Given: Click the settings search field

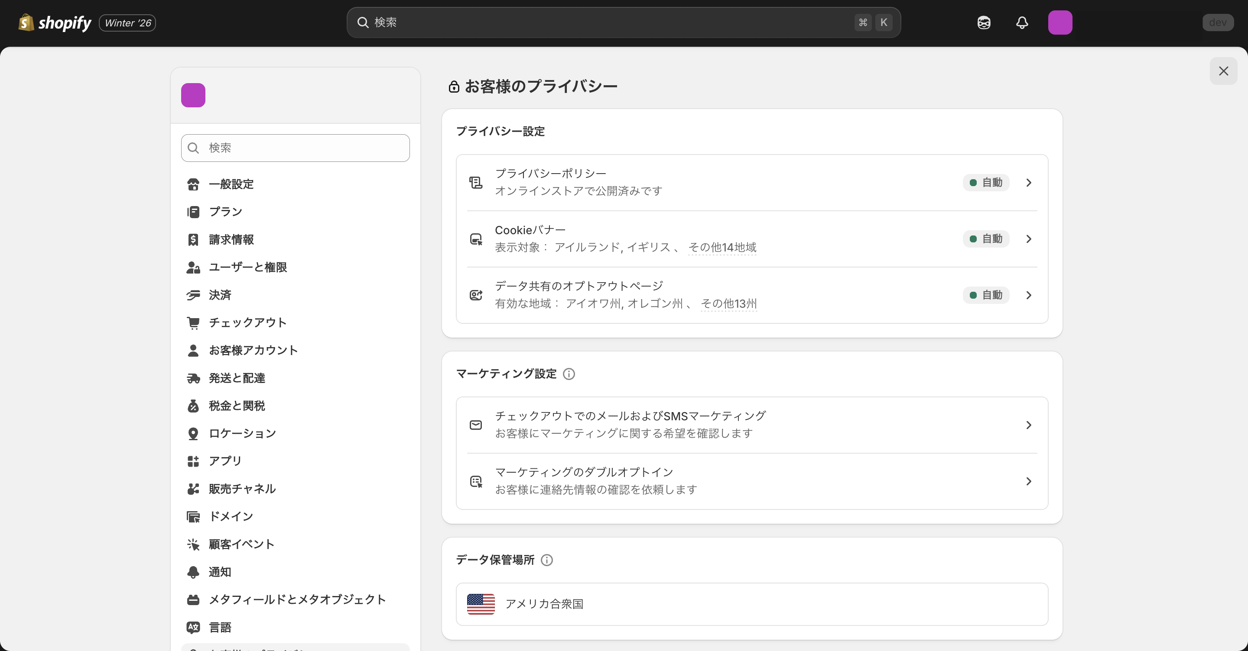Looking at the screenshot, I should (295, 148).
